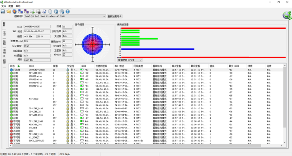Viewport: 292px width, 156px height.
Task: Sort by the 网络类型 column header
Action: (x=142, y=66)
